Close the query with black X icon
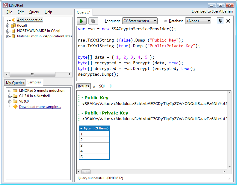This screenshot has height=185, width=237. click(x=228, y=21)
